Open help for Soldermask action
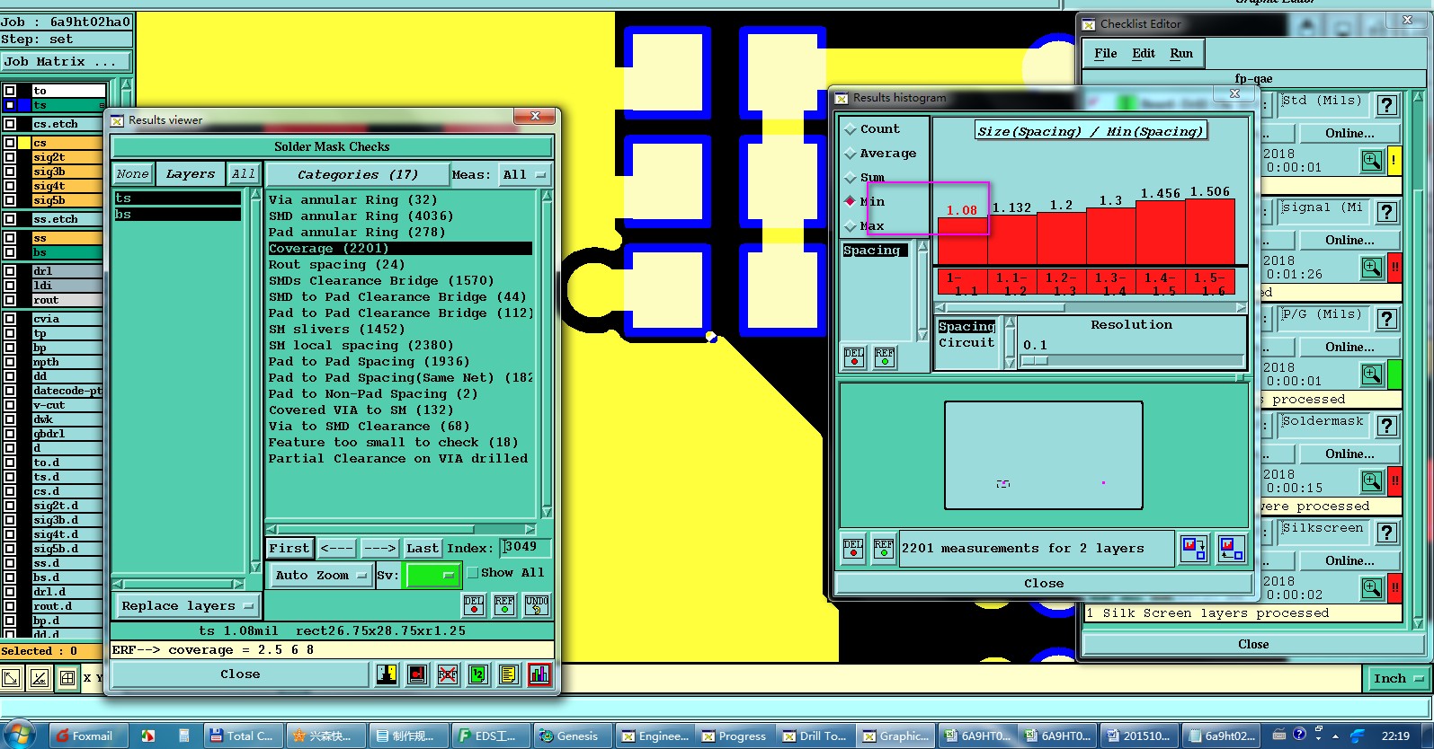Viewport: 1434px width, 749px height. click(x=1387, y=426)
